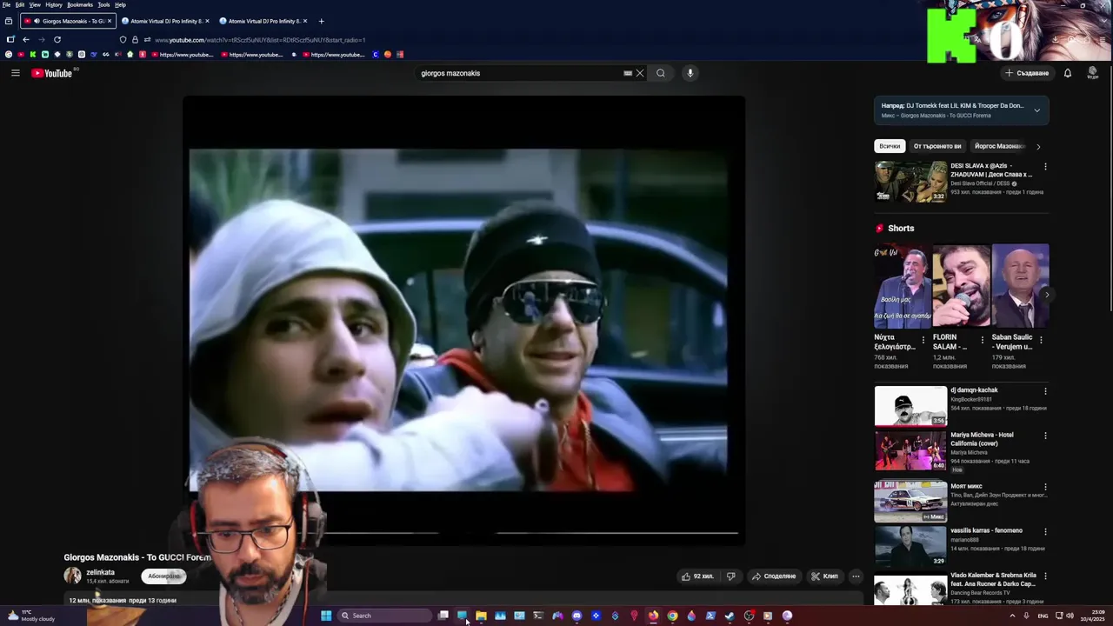Show the next Shorts with the arrow

pyautogui.click(x=1047, y=295)
